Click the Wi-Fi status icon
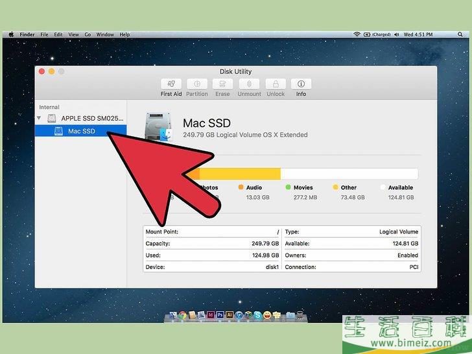 pyautogui.click(x=357, y=34)
